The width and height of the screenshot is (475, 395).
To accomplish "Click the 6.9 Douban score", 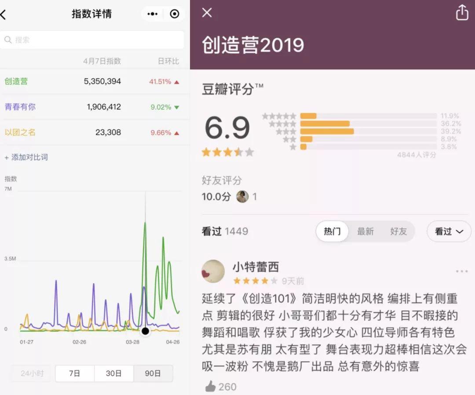I will (227, 128).
